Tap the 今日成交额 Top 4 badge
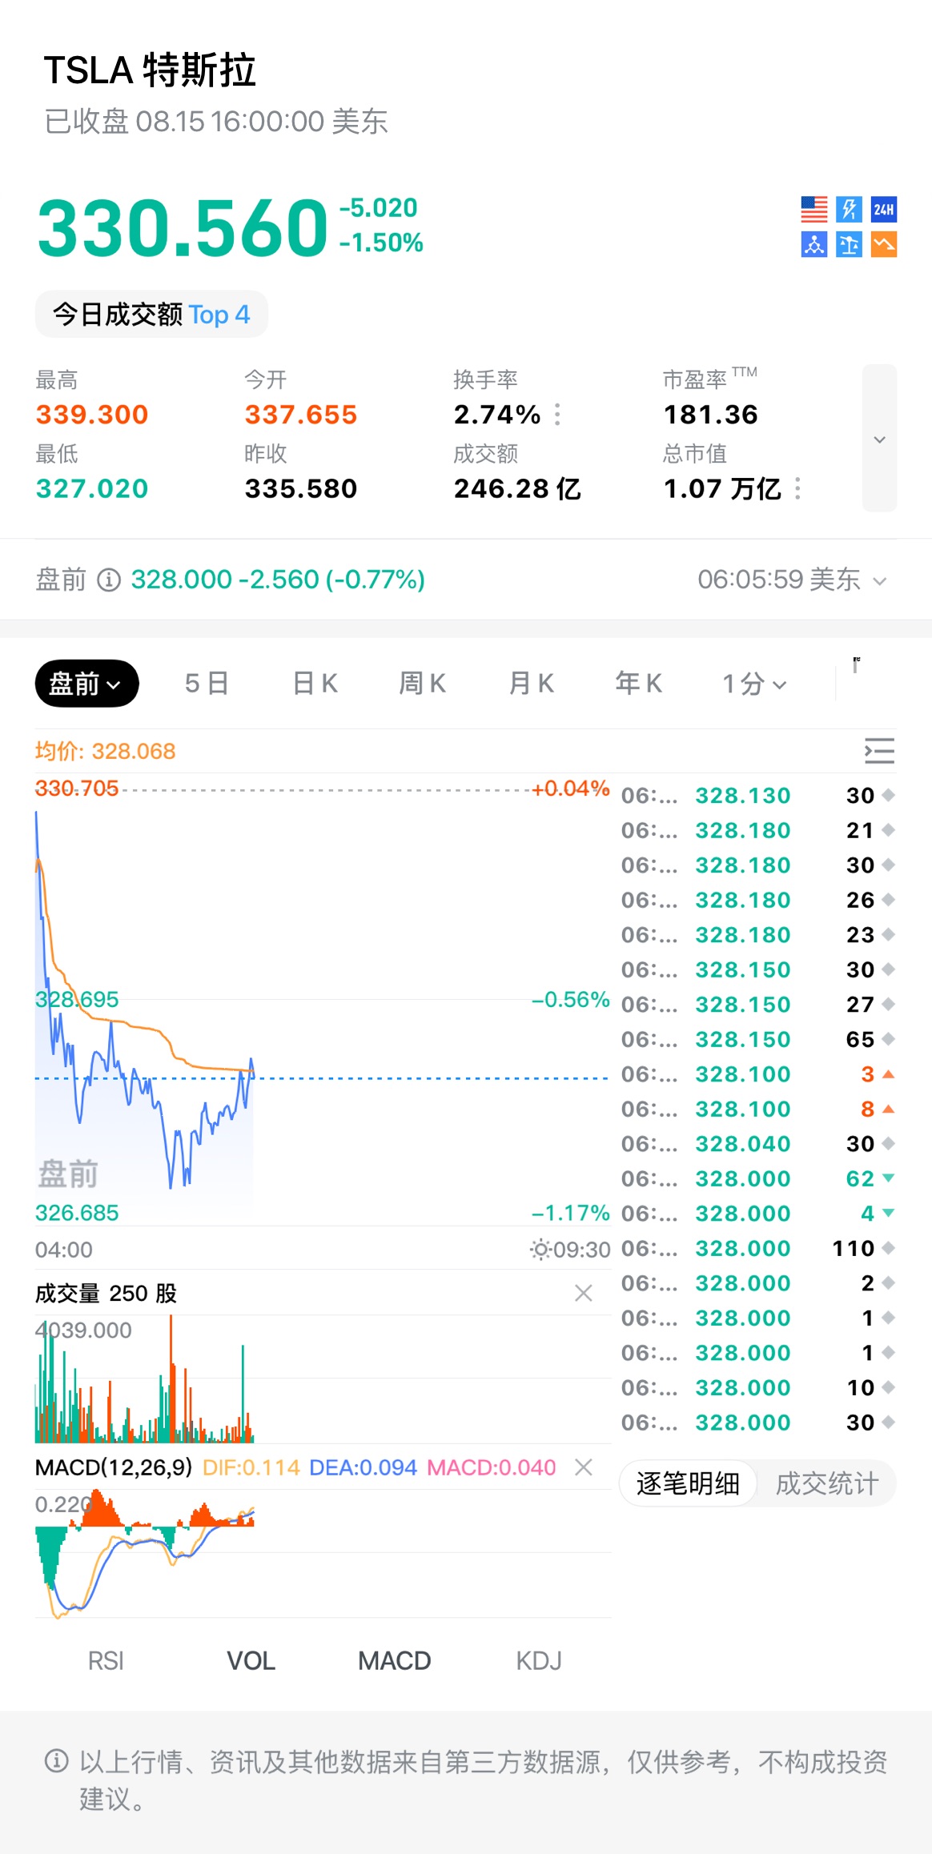932x1854 pixels. point(151,315)
